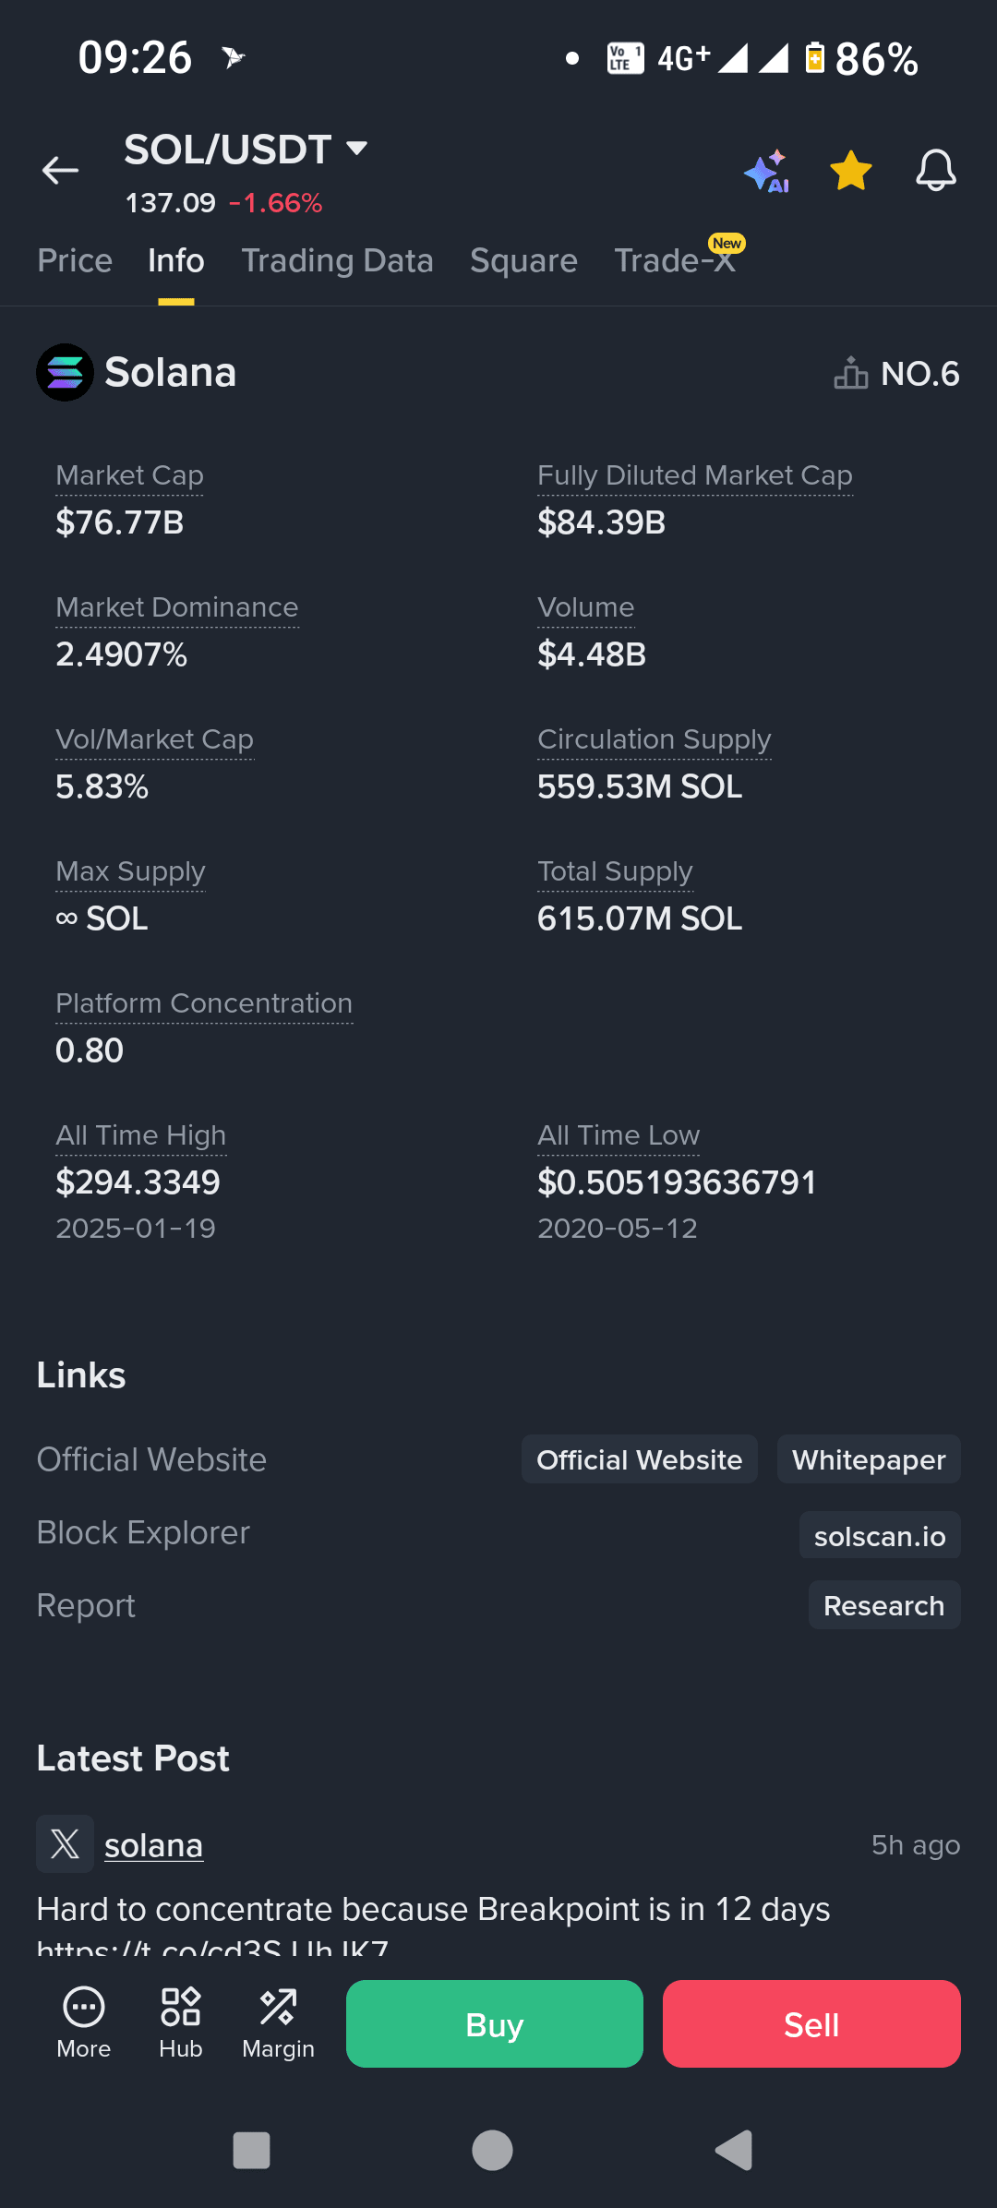Tap the back arrow icon

pyautogui.click(x=60, y=171)
